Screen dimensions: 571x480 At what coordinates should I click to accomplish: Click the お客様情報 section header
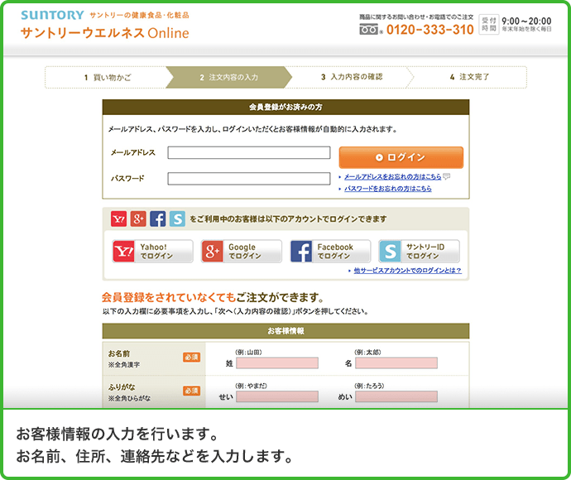[x=285, y=331]
